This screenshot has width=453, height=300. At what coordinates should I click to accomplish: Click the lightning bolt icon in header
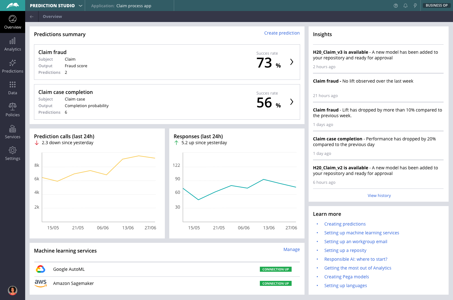pyautogui.click(x=415, y=5)
